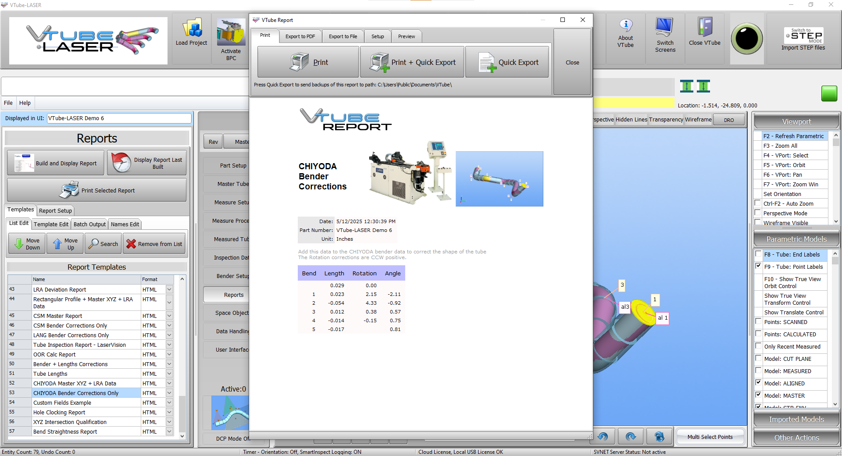Click the Move Down green arrow
The image size is (842, 456).
point(19,244)
